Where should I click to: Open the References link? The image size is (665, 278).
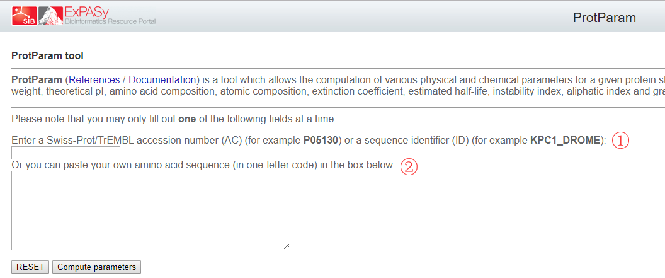pos(94,80)
